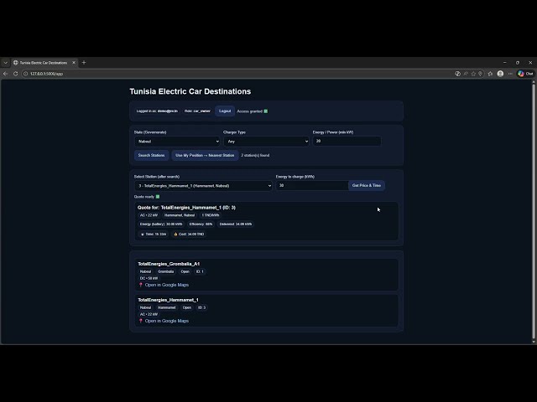The height and width of the screenshot is (402, 537).
Task: Close the Tunisia Electric Car Destinations tab
Action: (x=74, y=63)
